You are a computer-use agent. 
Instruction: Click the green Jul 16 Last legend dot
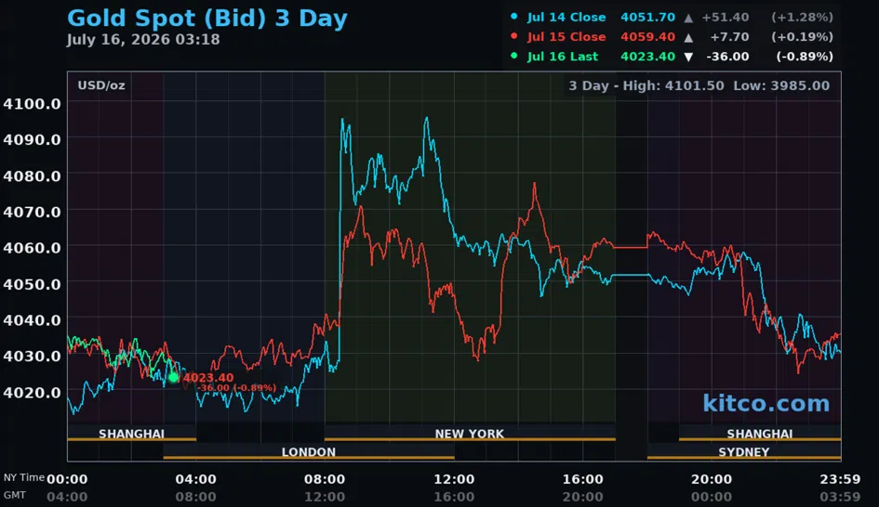(514, 56)
